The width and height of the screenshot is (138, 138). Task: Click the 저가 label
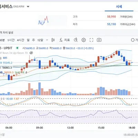coord(75,24)
